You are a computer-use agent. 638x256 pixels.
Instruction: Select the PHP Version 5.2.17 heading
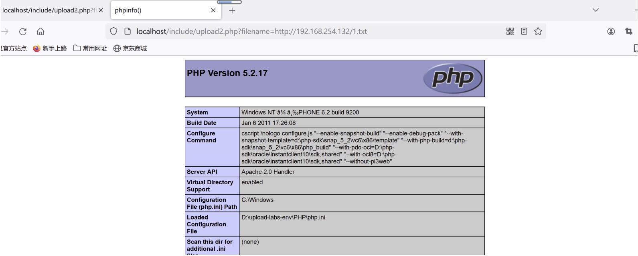tap(227, 73)
